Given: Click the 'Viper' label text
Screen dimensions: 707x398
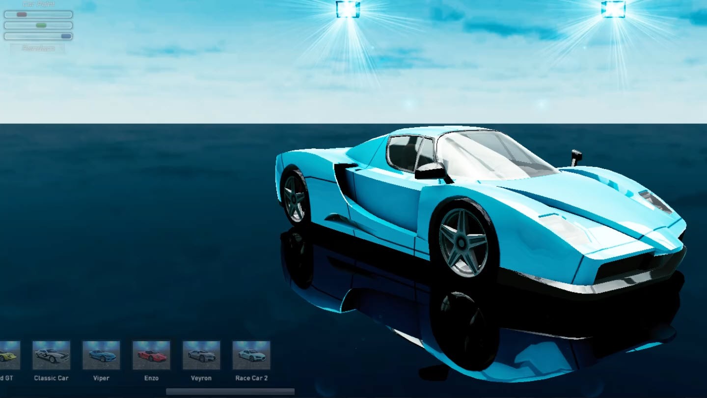Looking at the screenshot, I should pos(101,378).
